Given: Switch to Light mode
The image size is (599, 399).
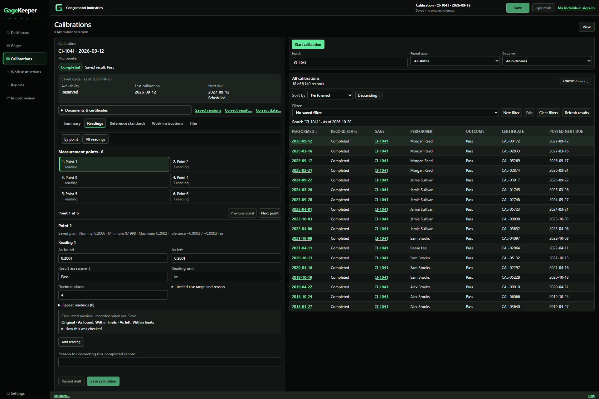Looking at the screenshot, I should tap(543, 8).
